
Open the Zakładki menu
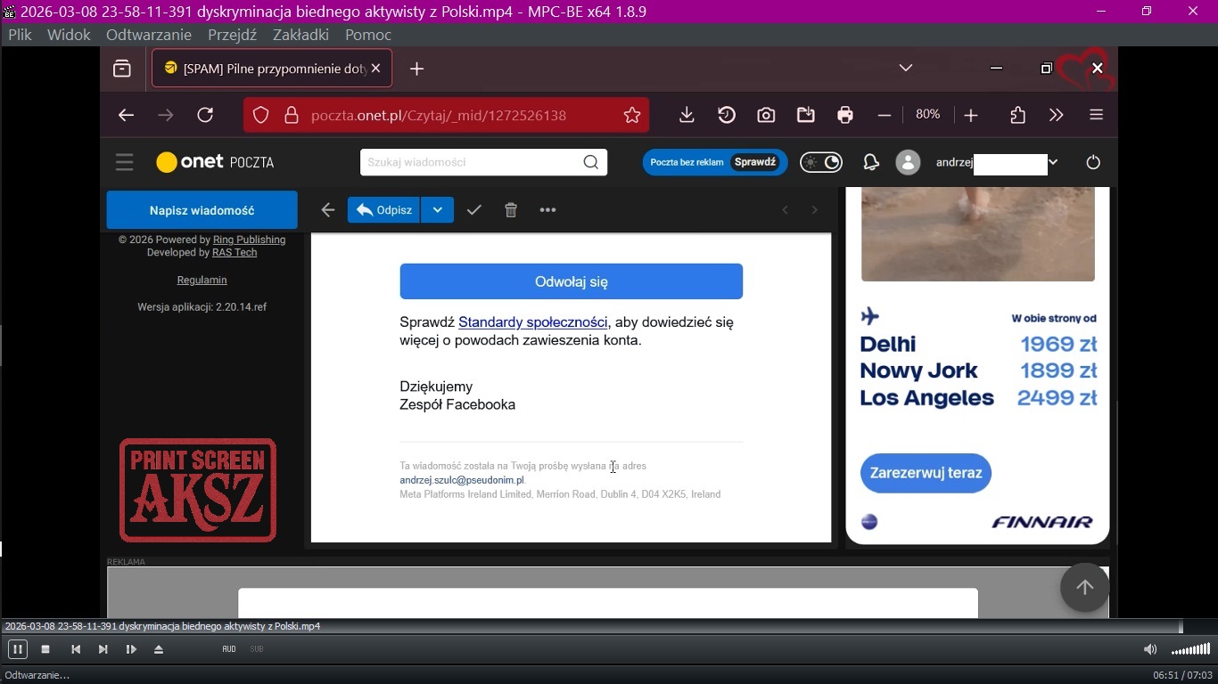point(300,35)
